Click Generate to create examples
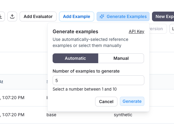 pos(132,101)
